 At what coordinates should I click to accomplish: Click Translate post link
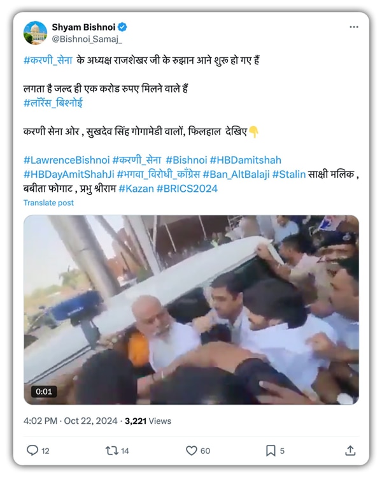[48, 203]
